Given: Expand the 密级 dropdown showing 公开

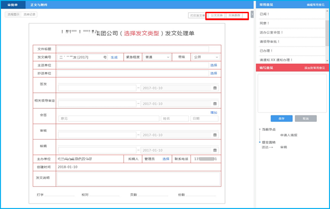Looking at the screenshot, I should [x=205, y=57].
